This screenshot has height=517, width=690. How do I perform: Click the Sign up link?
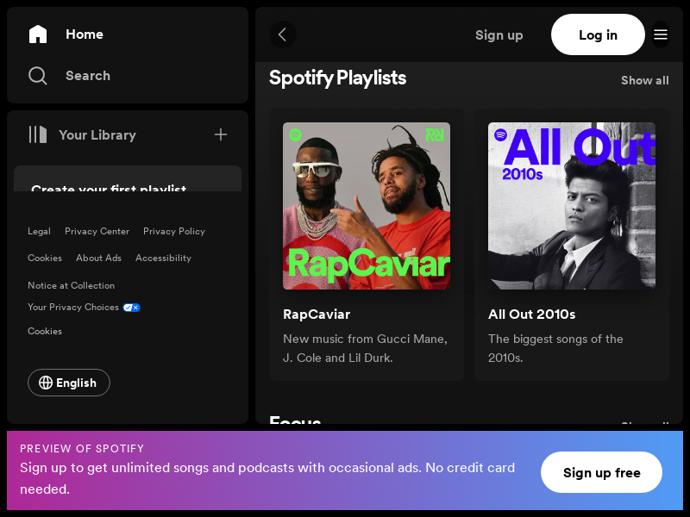pyautogui.click(x=499, y=34)
